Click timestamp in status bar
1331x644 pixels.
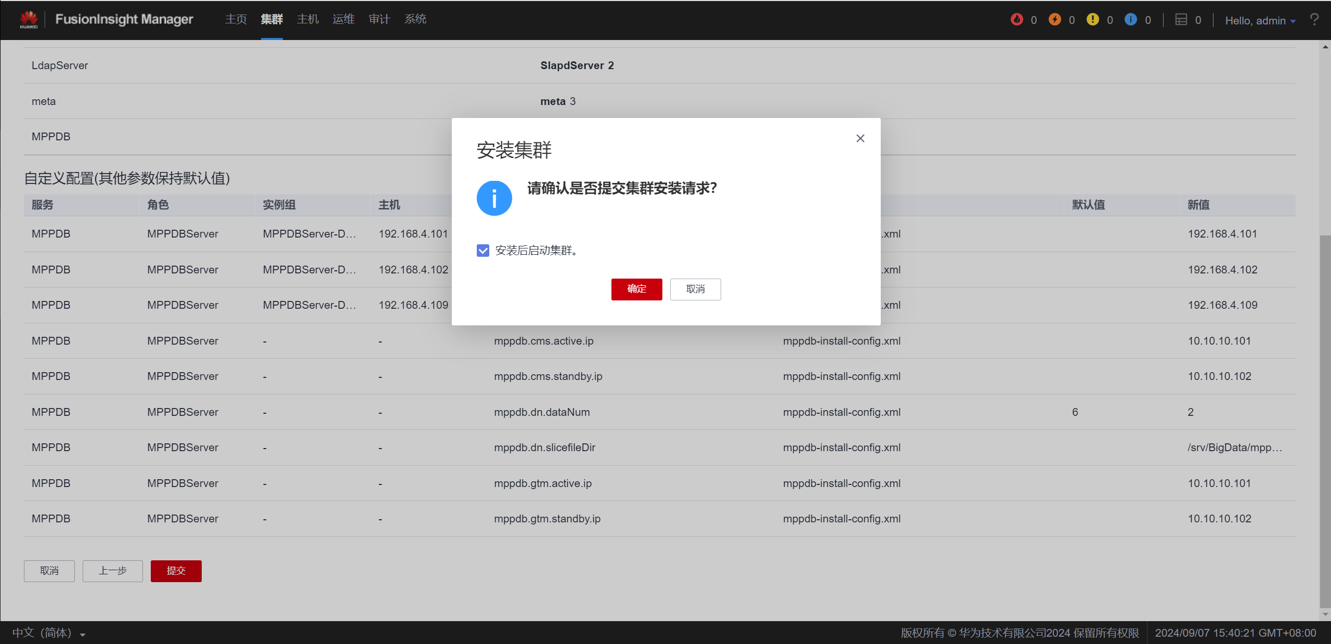(x=1235, y=633)
